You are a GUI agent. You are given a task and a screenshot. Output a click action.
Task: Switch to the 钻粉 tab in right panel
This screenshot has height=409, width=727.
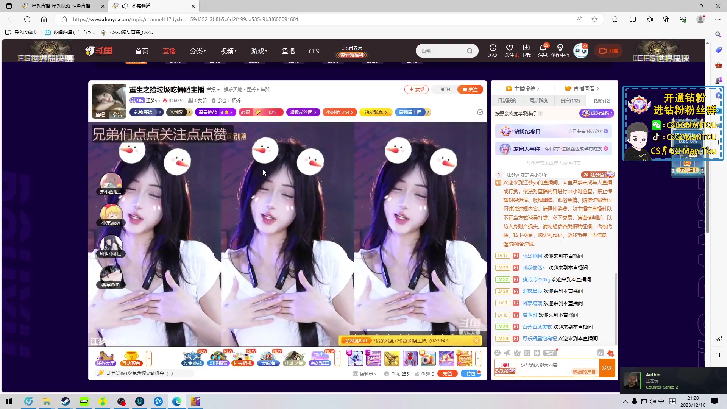(601, 101)
